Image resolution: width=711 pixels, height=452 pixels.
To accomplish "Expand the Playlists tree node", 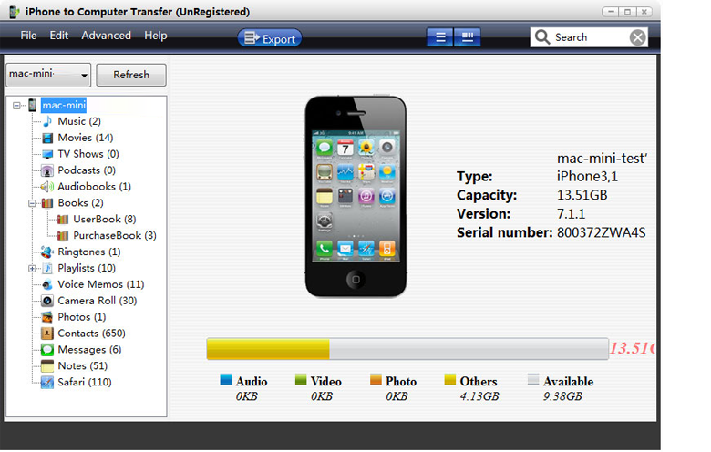I will tap(32, 269).
